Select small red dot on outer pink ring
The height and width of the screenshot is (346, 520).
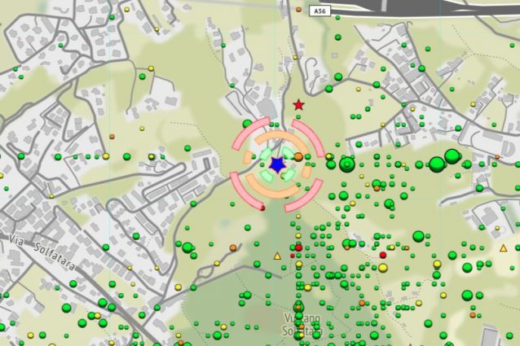(x=262, y=208)
